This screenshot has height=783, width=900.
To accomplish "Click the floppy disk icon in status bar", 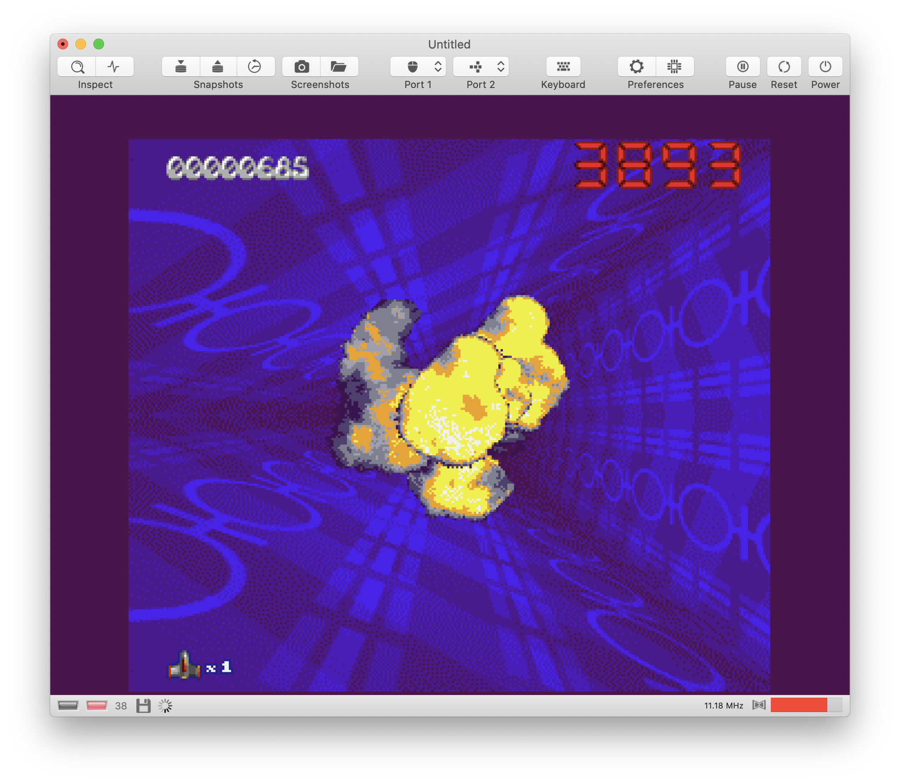I will [x=144, y=706].
